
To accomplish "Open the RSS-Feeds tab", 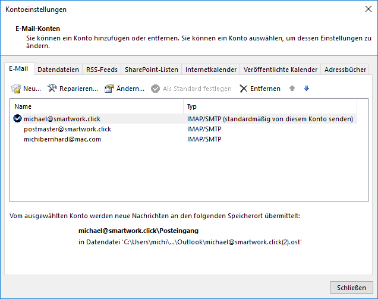I will 102,70.
